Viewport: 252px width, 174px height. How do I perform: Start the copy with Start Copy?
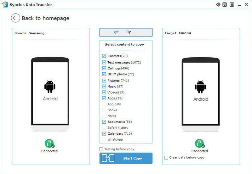click(126, 158)
